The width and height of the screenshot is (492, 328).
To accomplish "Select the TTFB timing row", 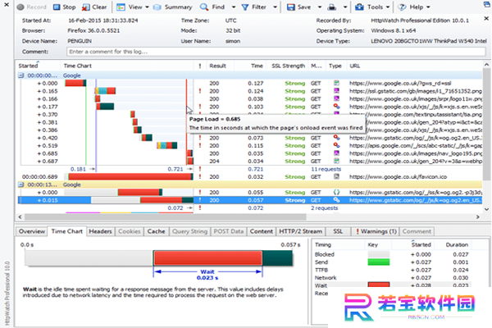I will tap(392, 270).
